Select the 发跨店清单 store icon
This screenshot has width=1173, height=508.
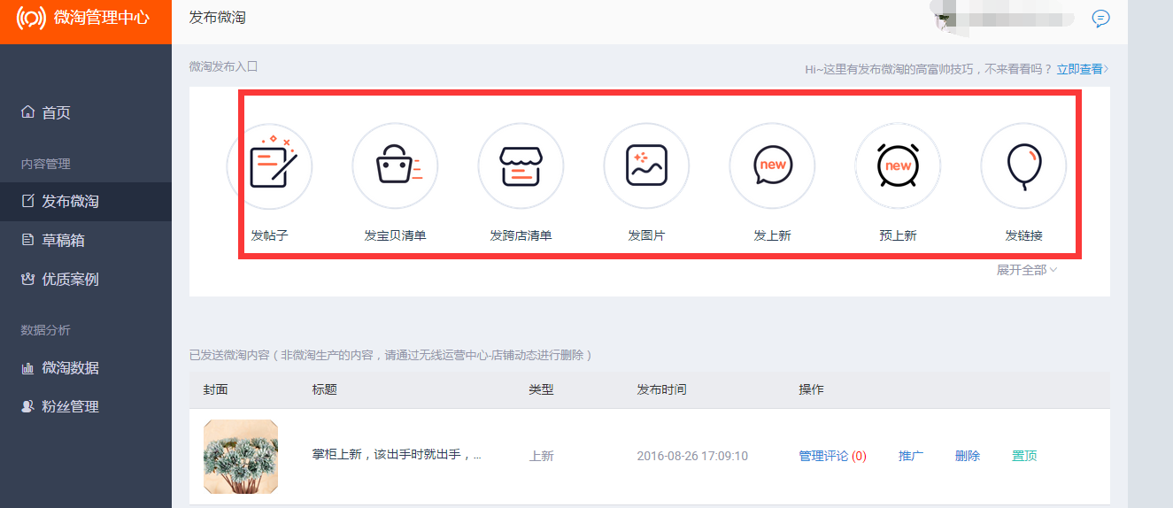521,166
